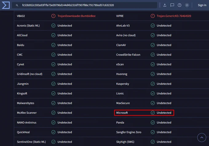Click the Gridinsoft (no cloud) check icon
This screenshot has height=146, width=209.
pyautogui.click(x=53, y=74)
